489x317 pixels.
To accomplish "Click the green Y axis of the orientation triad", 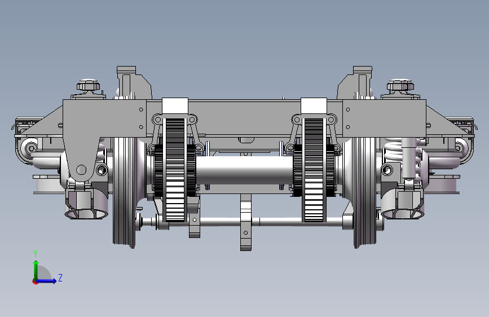I will [36, 270].
